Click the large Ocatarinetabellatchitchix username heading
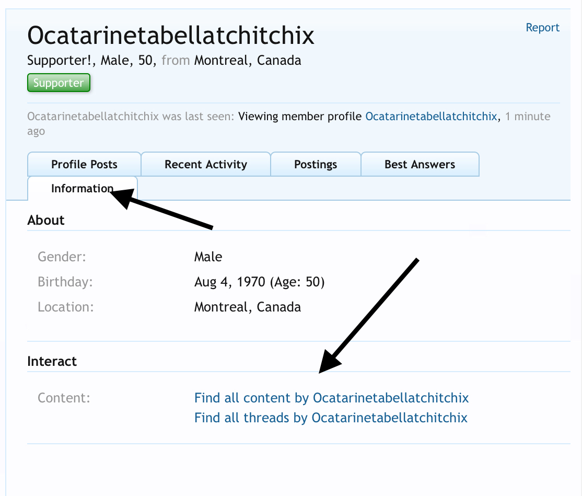The image size is (582, 496). [170, 36]
